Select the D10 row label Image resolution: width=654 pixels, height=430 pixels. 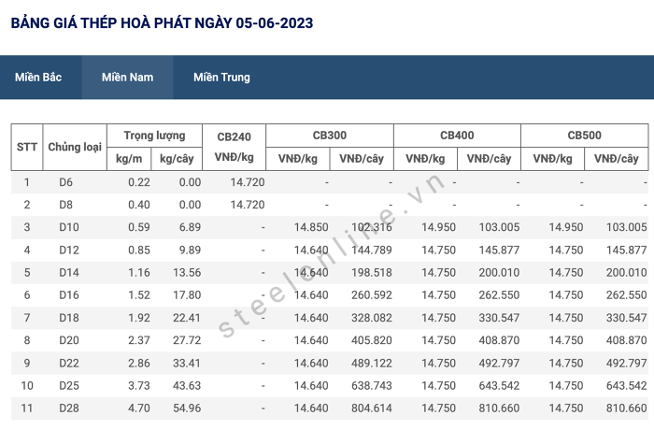[x=69, y=227]
